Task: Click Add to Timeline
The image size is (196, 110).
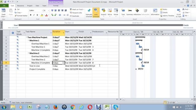Action: (167, 16)
